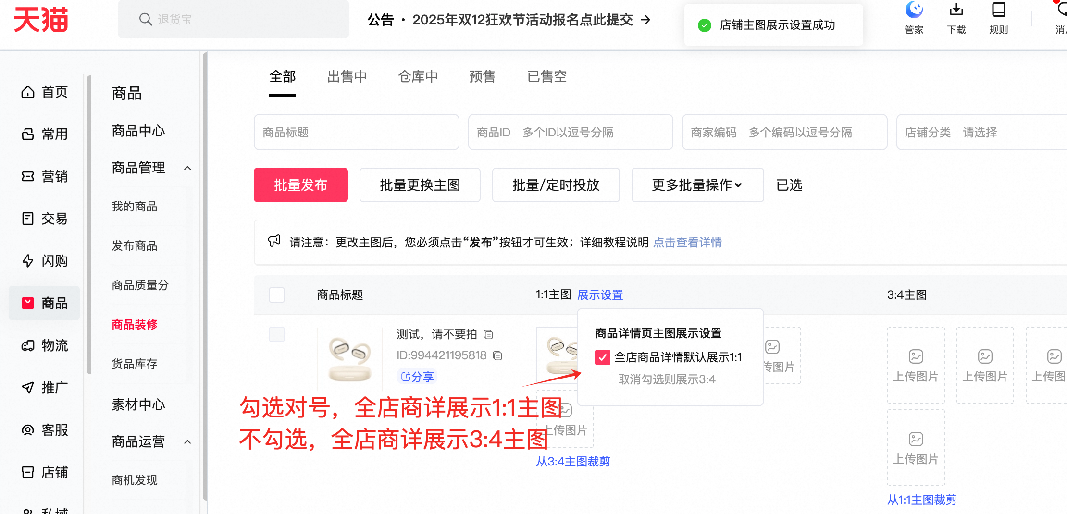Switch to the 已售空 tab
Image resolution: width=1067 pixels, height=514 pixels.
tap(547, 77)
